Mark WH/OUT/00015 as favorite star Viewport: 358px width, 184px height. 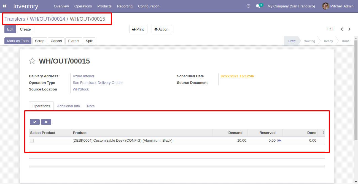pos(32,61)
